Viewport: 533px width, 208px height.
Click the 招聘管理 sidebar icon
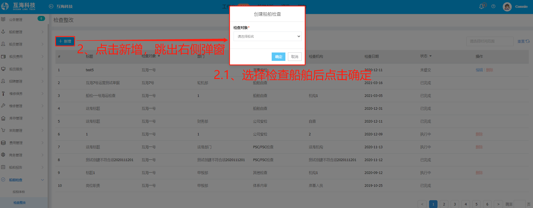[3, 81]
